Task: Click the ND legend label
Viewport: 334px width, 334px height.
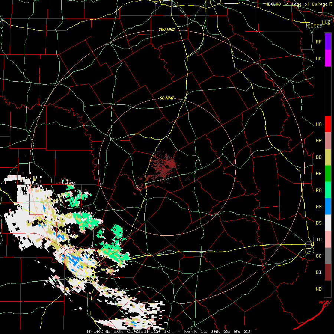Action: (318, 289)
